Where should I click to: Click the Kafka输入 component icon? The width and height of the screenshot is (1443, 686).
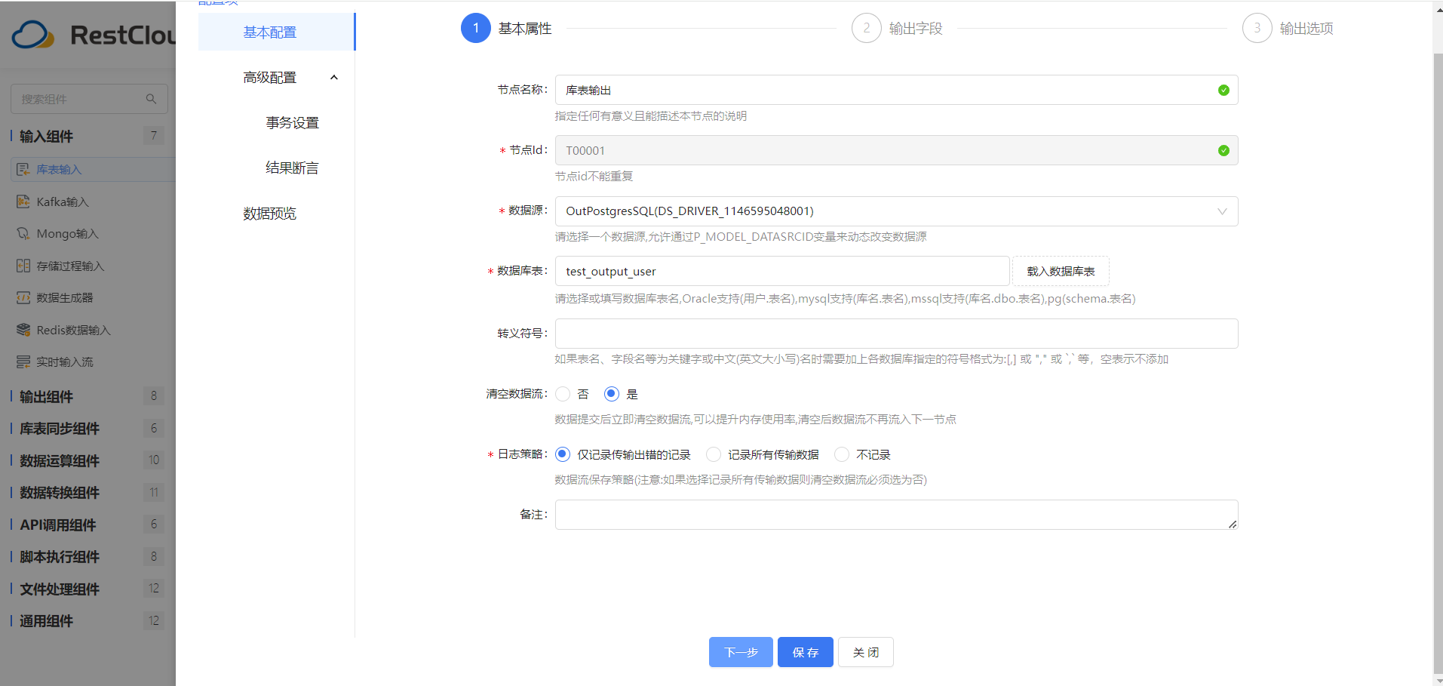point(23,201)
